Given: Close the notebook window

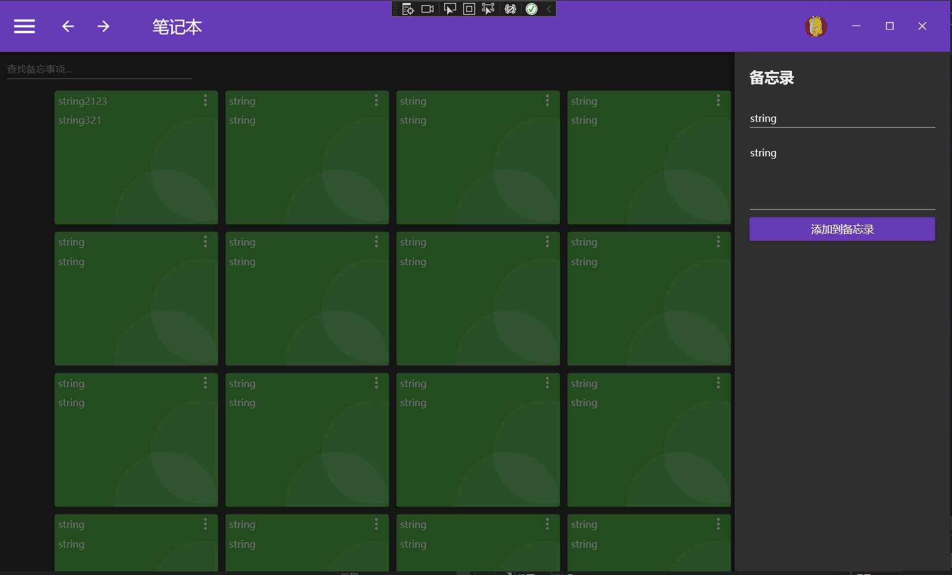Looking at the screenshot, I should point(922,26).
